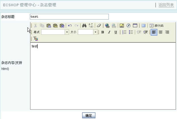Toggle Underline formatting
Viewport: 177px width, 119px height.
(116, 32)
